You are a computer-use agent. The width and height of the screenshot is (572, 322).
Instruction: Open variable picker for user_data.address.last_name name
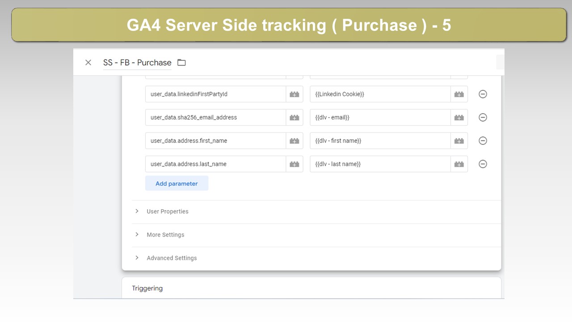(x=294, y=164)
